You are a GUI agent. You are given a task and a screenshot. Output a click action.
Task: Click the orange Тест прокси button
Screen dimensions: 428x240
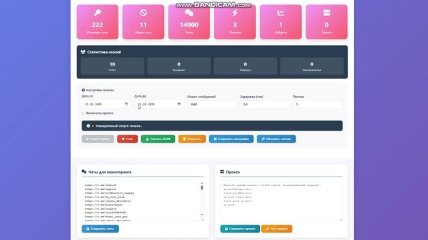pyautogui.click(x=276, y=229)
